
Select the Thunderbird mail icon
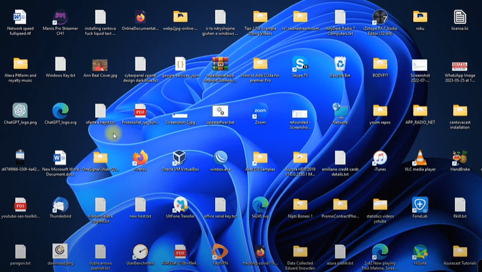point(60,205)
